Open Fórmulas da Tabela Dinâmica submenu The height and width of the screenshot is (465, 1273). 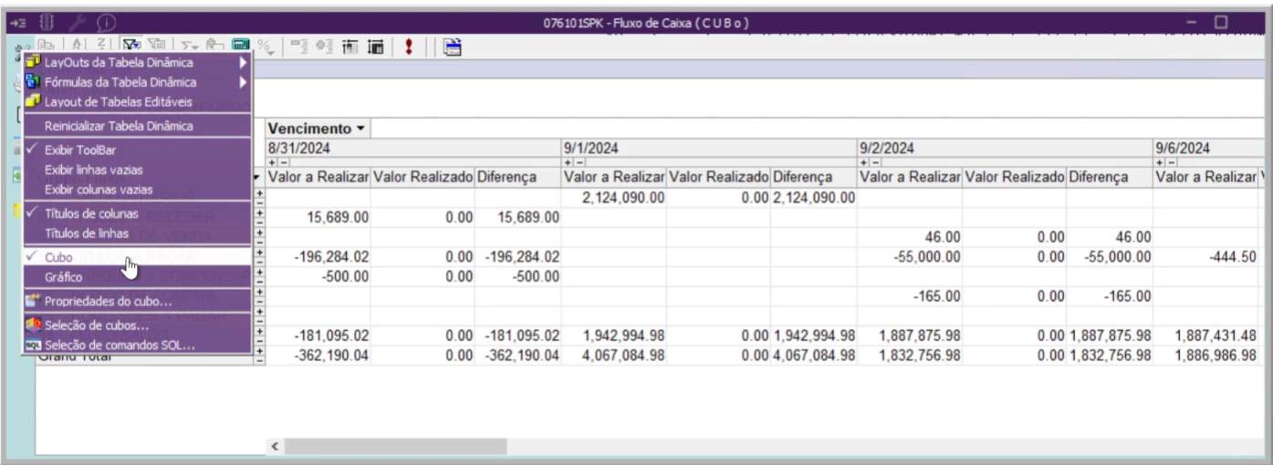[137, 82]
